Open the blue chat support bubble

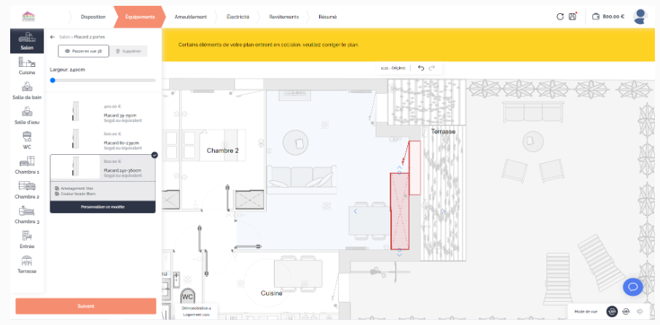point(632,287)
